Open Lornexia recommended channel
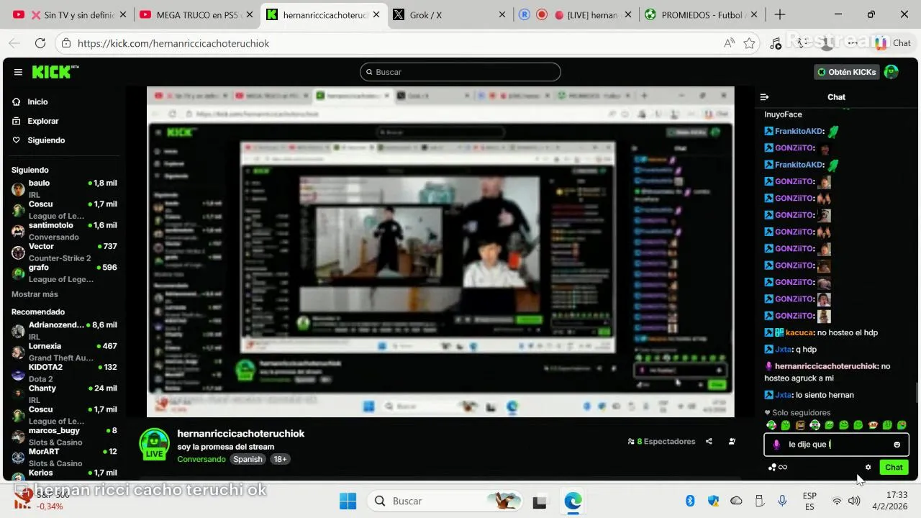 point(64,351)
